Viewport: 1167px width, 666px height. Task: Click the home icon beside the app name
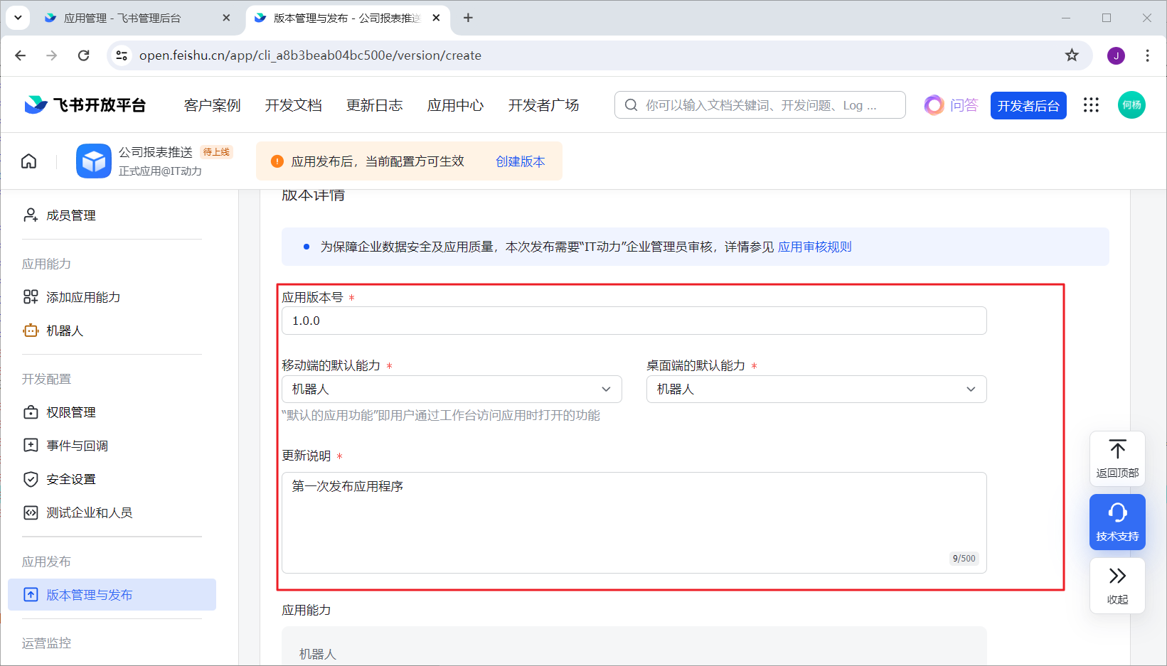(x=28, y=161)
